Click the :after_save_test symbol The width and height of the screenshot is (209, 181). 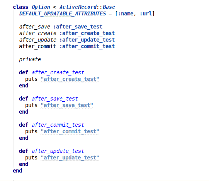pyautogui.click(x=78, y=27)
